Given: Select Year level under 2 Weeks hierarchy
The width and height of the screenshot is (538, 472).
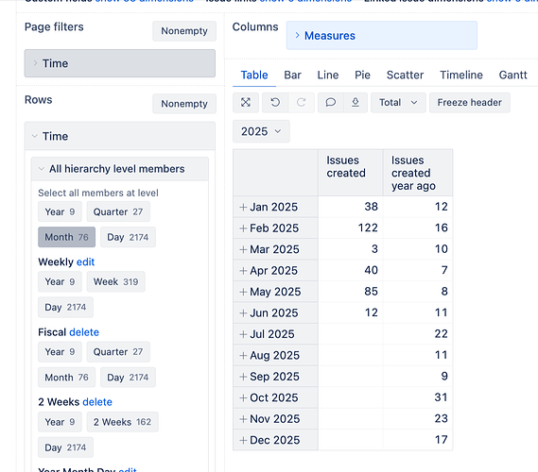Looking at the screenshot, I should point(60,422).
